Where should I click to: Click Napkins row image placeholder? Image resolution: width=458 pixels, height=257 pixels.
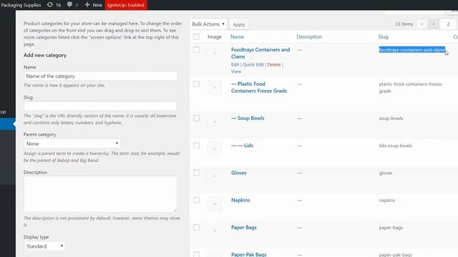(x=215, y=203)
